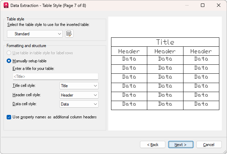Open the Table Style dialog launcher icon
Screen dimensions: 227x154
(x=69, y=34)
